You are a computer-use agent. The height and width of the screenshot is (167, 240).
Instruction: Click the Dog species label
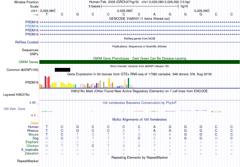35,138
